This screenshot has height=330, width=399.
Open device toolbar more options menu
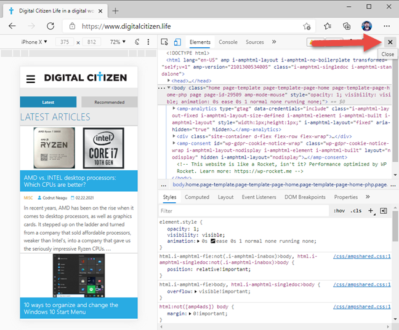(148, 42)
